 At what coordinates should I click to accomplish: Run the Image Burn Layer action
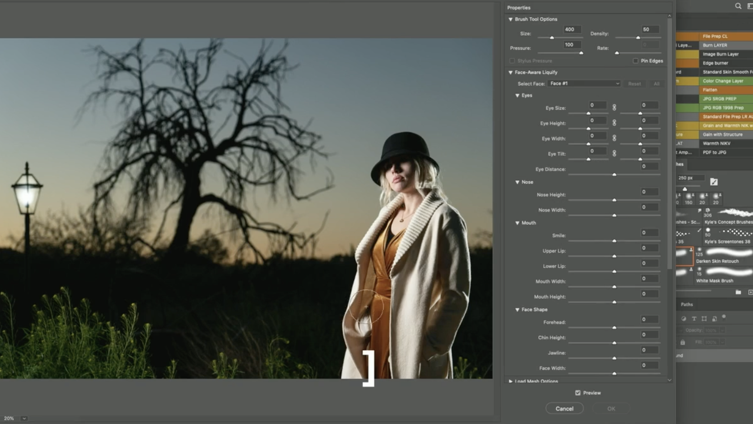coord(726,54)
